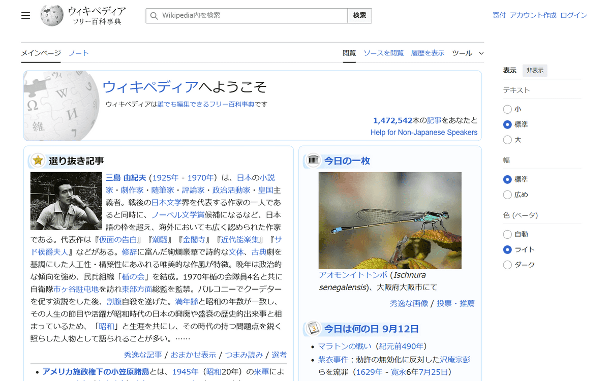Viewport: 610px width, 381px height.
Task: Open the 近代能楽集 link
Action: [x=240, y=239]
